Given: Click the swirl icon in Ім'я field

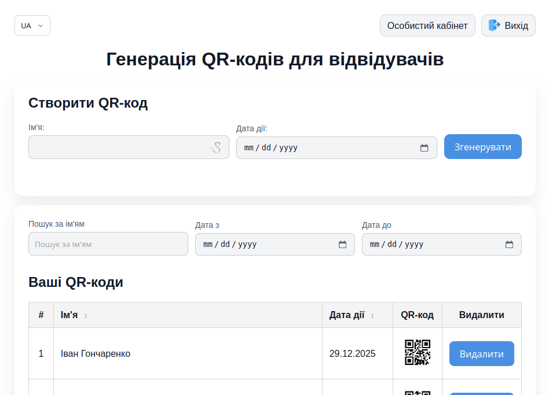Looking at the screenshot, I should point(216,147).
